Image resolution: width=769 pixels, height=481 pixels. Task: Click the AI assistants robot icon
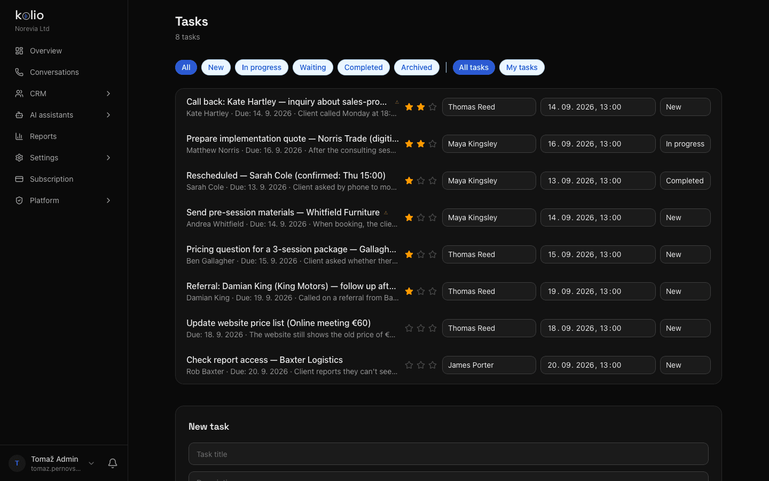[19, 115]
